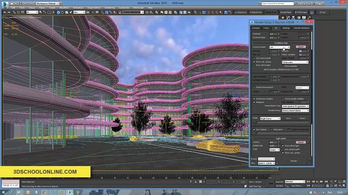Open the render View dropdown at dialog bottom
Image resolution: width=348 pixels, height=195 pixels.
pyautogui.click(x=266, y=163)
